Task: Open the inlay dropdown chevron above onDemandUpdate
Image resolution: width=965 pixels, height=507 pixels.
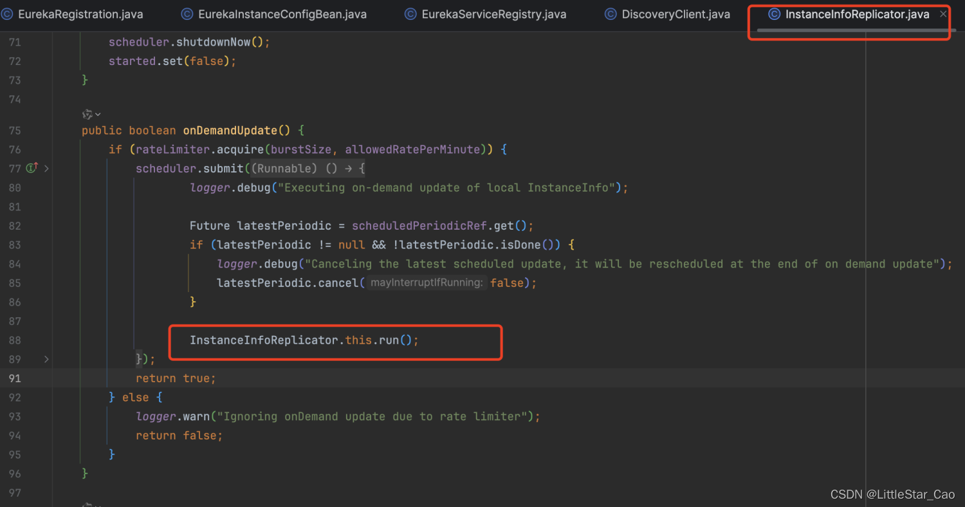Action: [98, 115]
